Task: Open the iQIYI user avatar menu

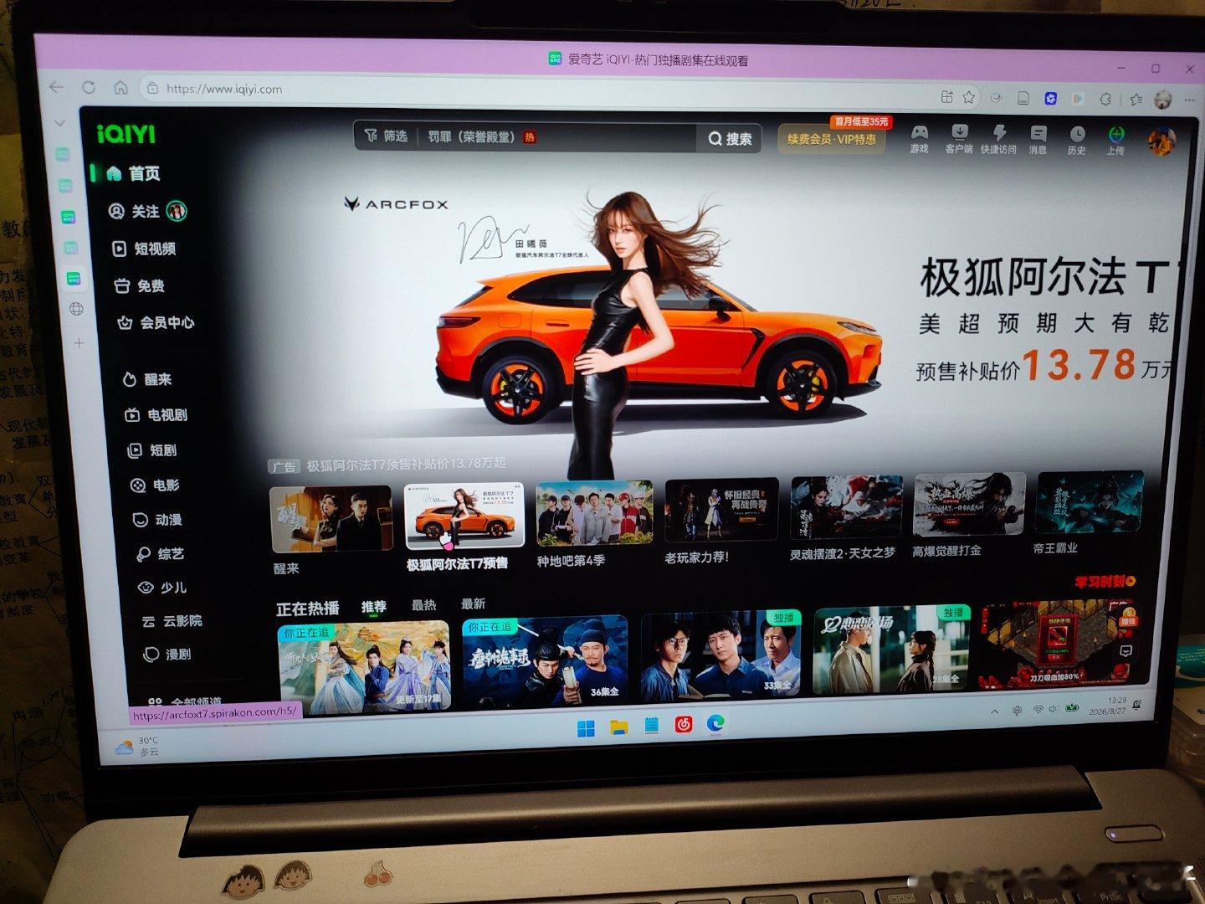Action: click(x=1161, y=142)
